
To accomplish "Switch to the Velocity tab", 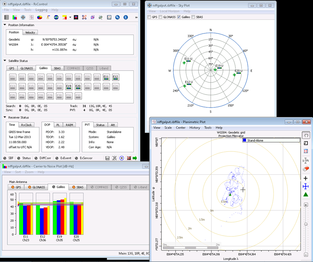I will pos(30,33).
